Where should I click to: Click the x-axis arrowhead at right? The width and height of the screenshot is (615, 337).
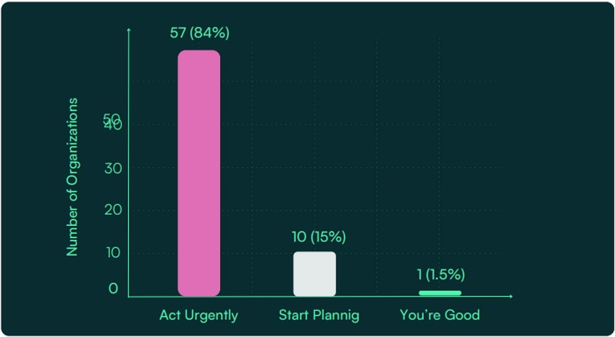(x=510, y=296)
